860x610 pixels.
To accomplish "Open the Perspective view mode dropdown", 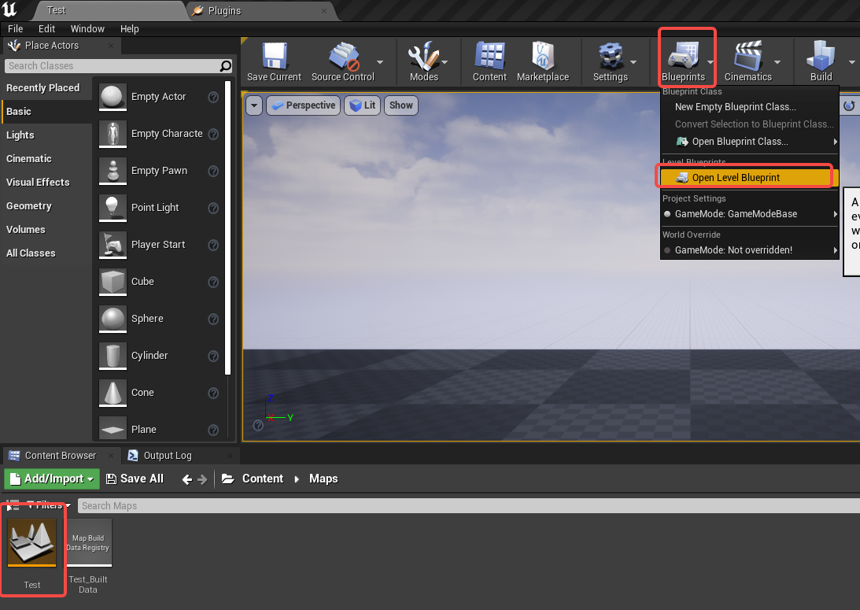I will pos(303,105).
